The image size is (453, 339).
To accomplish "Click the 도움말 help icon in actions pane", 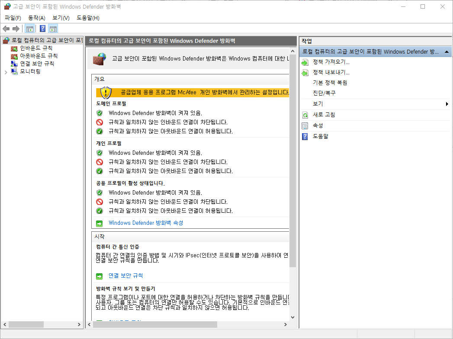I will (x=305, y=136).
